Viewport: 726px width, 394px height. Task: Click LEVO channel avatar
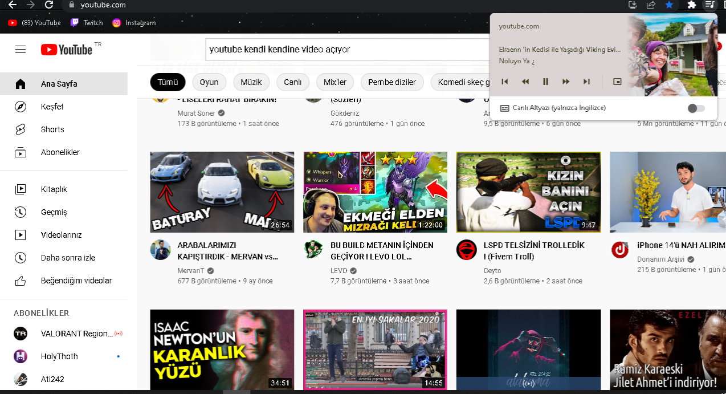[313, 250]
